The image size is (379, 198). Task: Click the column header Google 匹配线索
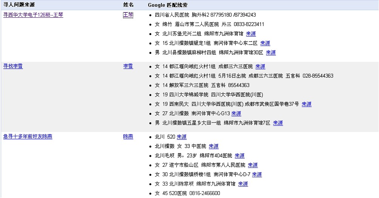[x=167, y=5]
